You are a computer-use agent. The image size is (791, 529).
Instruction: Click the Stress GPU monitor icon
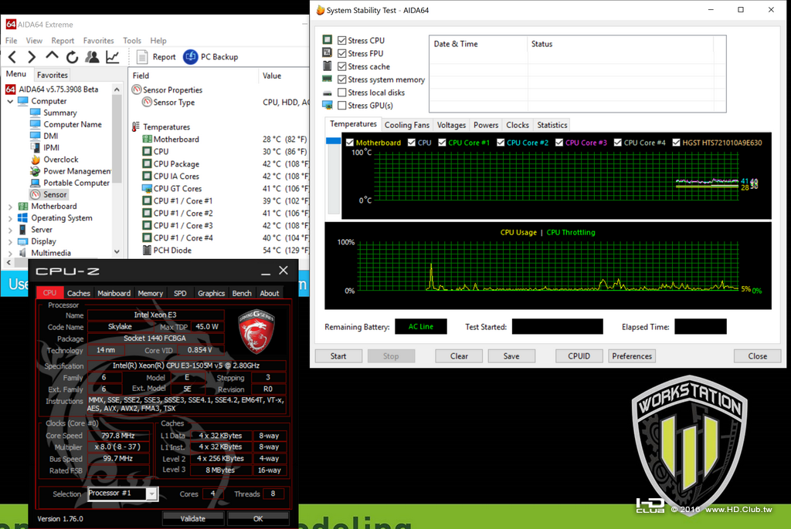pos(328,106)
